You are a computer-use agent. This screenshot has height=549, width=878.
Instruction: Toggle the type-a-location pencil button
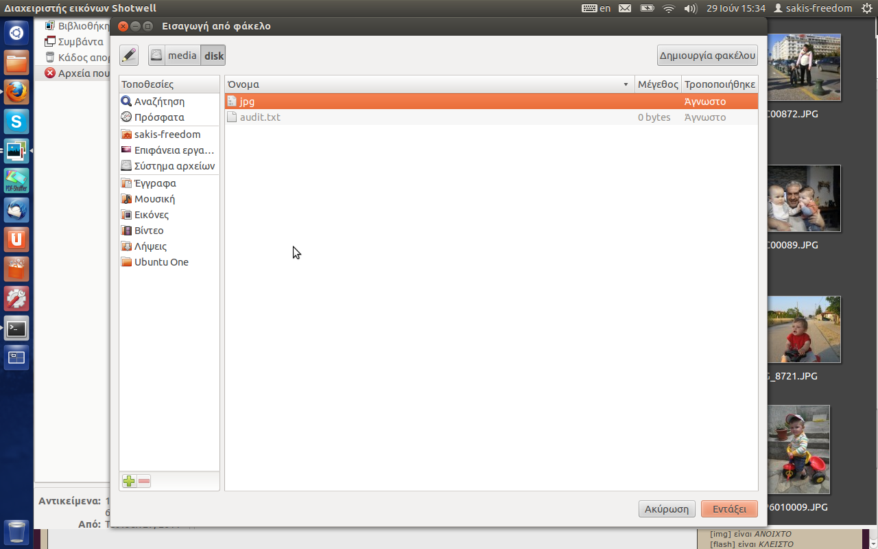pos(129,56)
